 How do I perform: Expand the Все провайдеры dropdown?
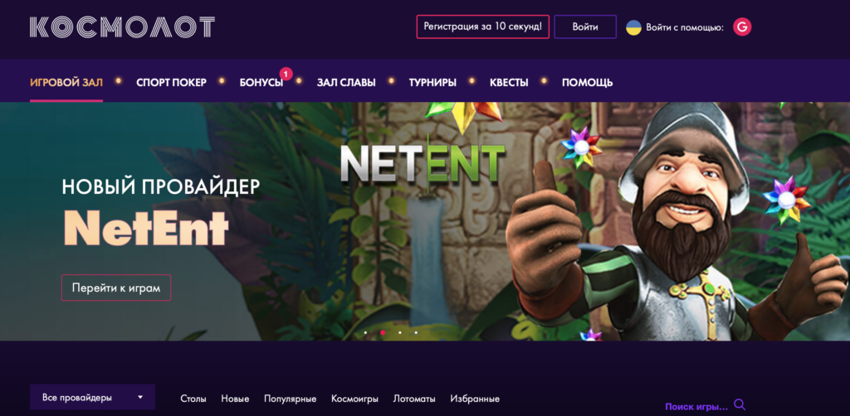click(92, 397)
